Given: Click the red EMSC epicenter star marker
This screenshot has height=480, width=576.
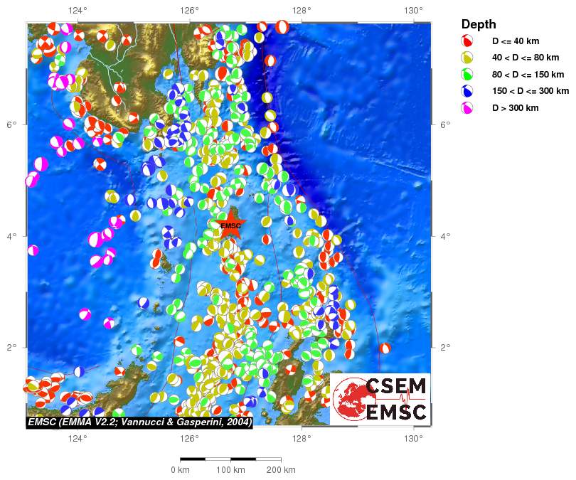Looking at the screenshot, I should (230, 226).
